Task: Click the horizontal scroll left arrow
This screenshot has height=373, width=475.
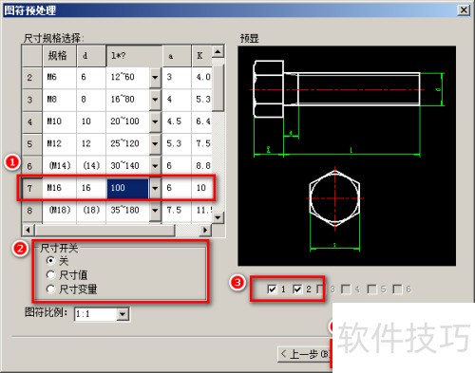Action: click(x=28, y=230)
